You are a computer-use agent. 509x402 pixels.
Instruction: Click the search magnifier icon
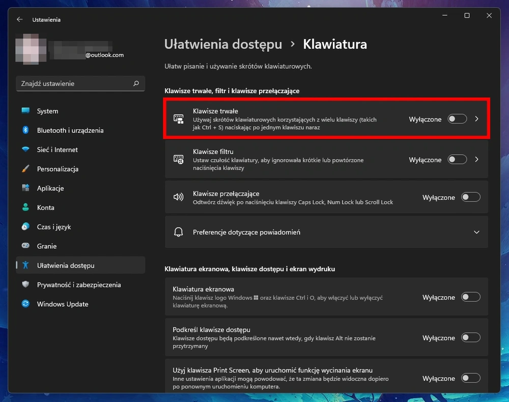click(136, 83)
